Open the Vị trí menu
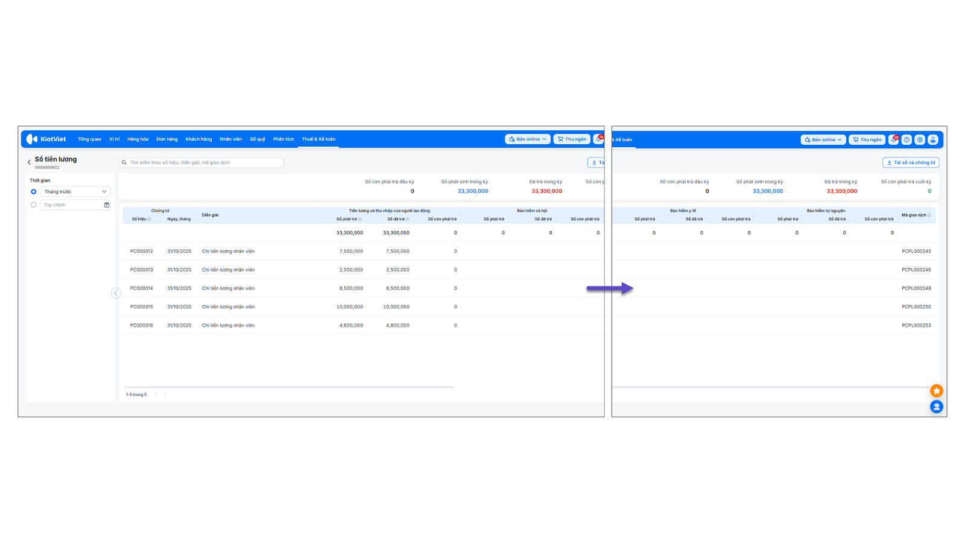 115,139
